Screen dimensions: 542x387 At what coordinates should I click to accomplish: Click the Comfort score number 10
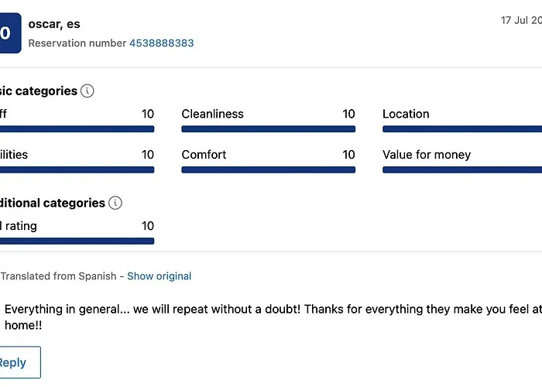tap(348, 155)
